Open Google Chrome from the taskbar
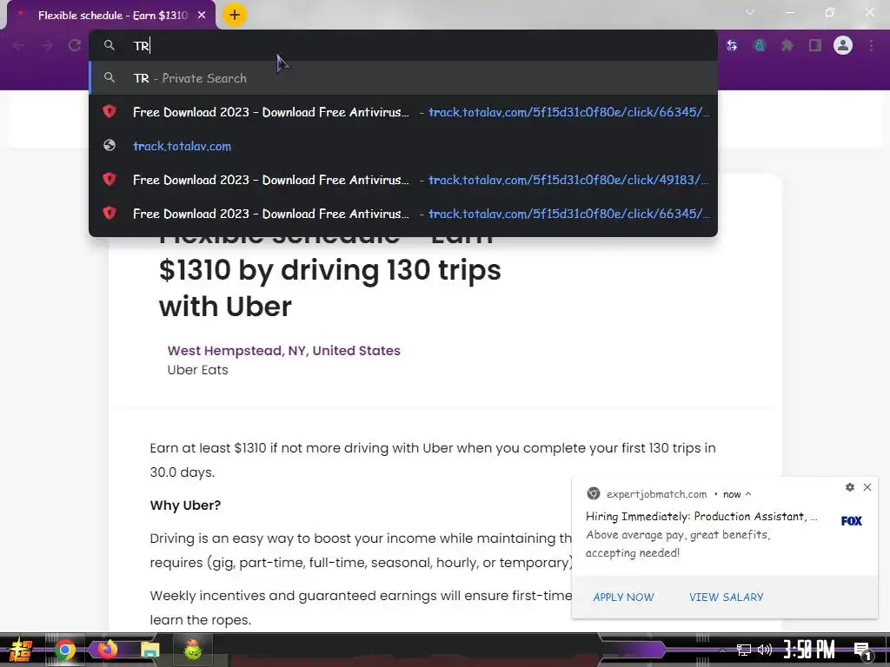Viewport: 890px width, 667px height. tap(65, 650)
